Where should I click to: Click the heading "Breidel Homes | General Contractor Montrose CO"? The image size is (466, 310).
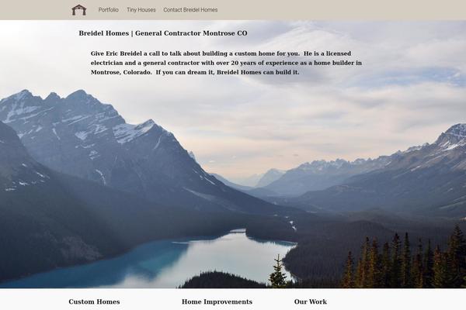[x=163, y=33]
